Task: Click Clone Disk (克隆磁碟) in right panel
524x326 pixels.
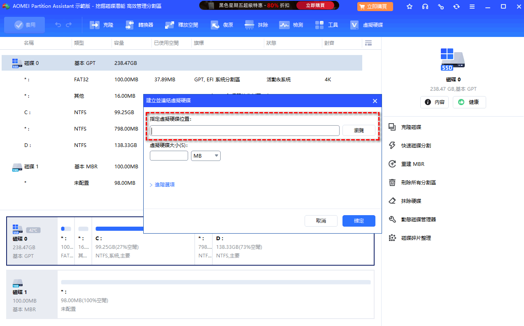Action: pos(405,127)
